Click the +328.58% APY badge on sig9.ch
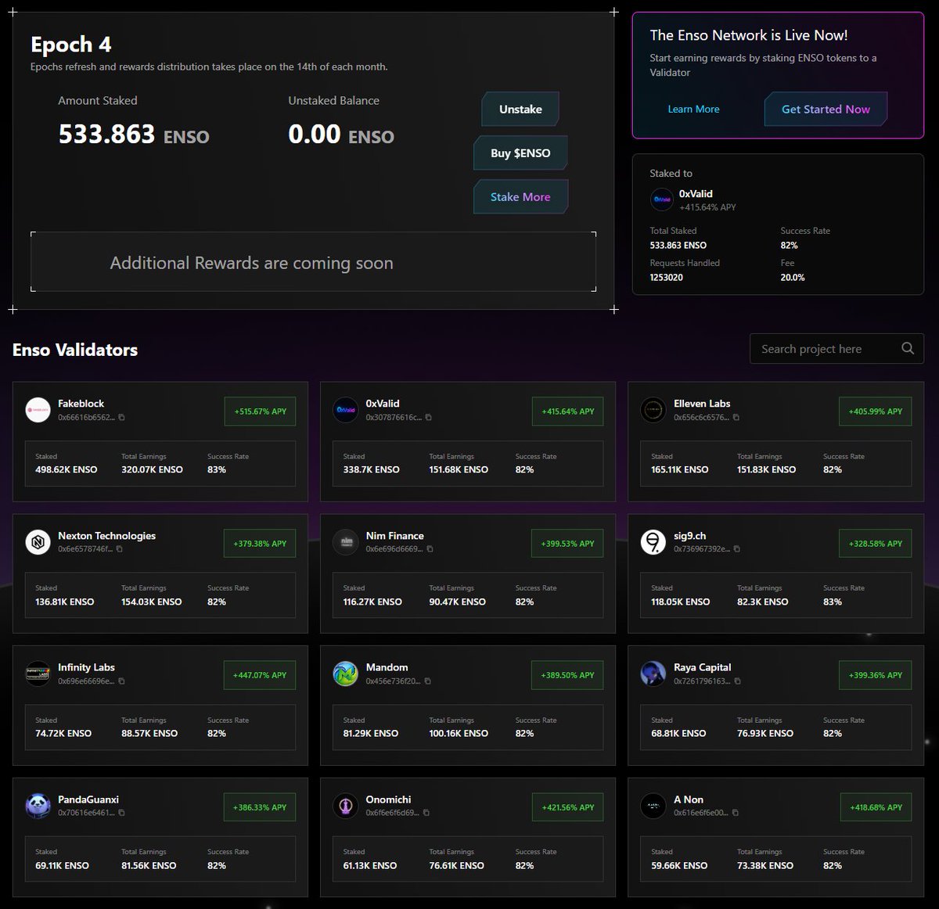Image resolution: width=939 pixels, height=909 pixels. tap(875, 544)
